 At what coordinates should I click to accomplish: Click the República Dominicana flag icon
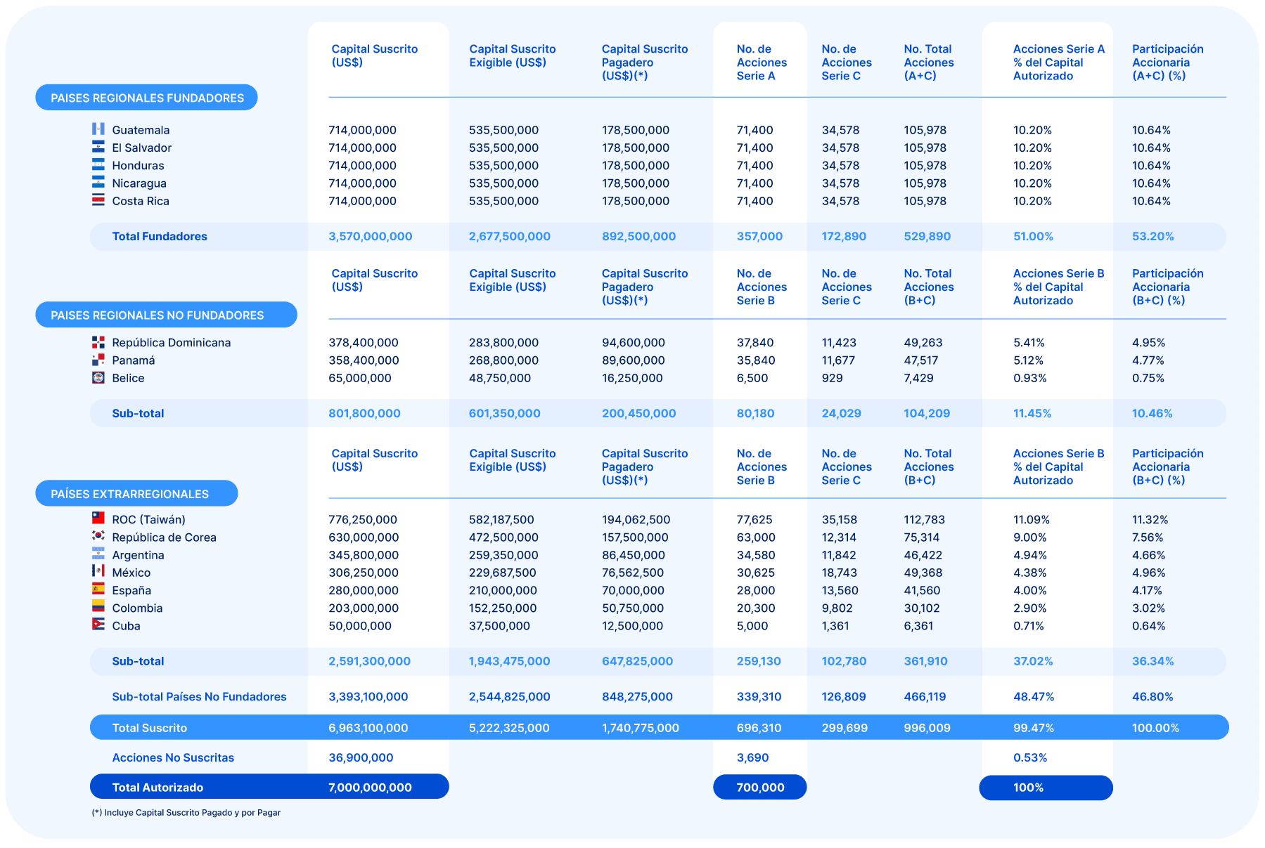98,342
